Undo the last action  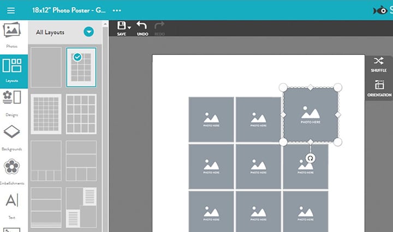[142, 28]
